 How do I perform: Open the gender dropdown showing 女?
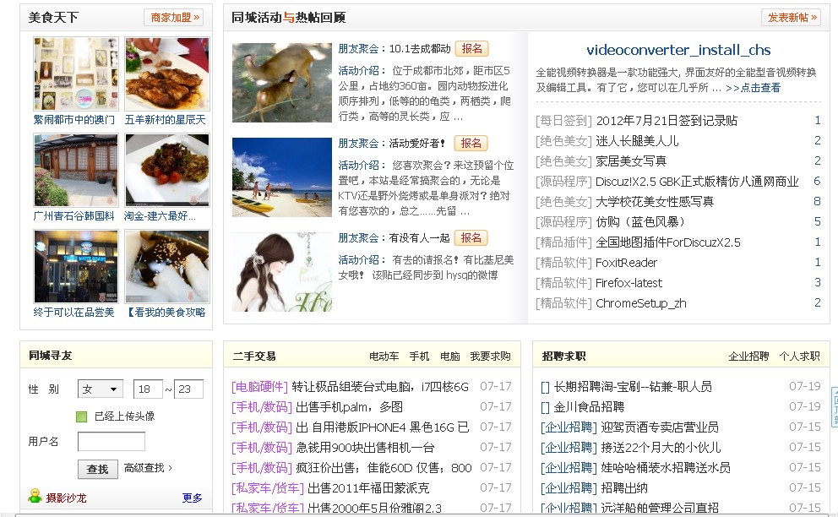coord(100,389)
